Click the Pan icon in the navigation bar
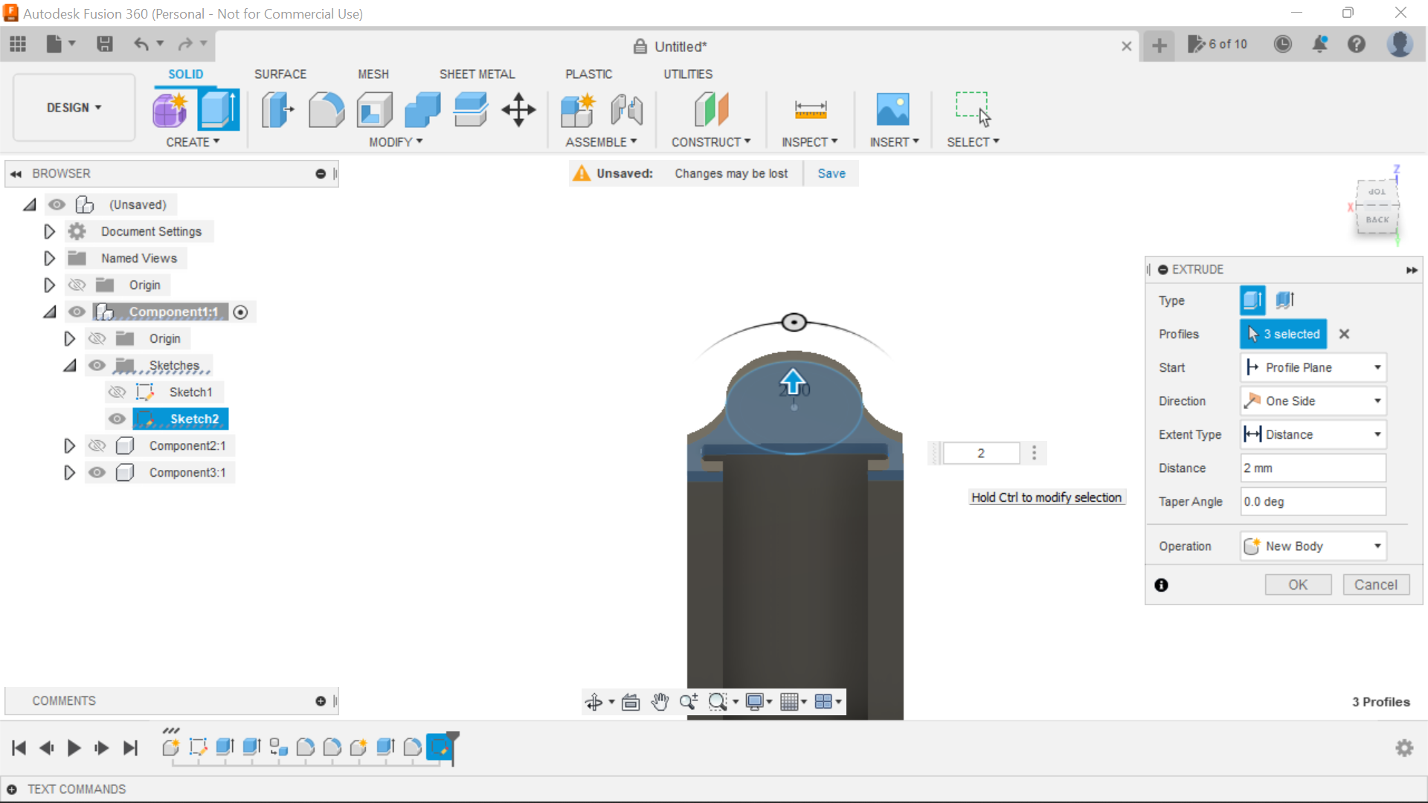This screenshot has height=803, width=1428. [660, 701]
